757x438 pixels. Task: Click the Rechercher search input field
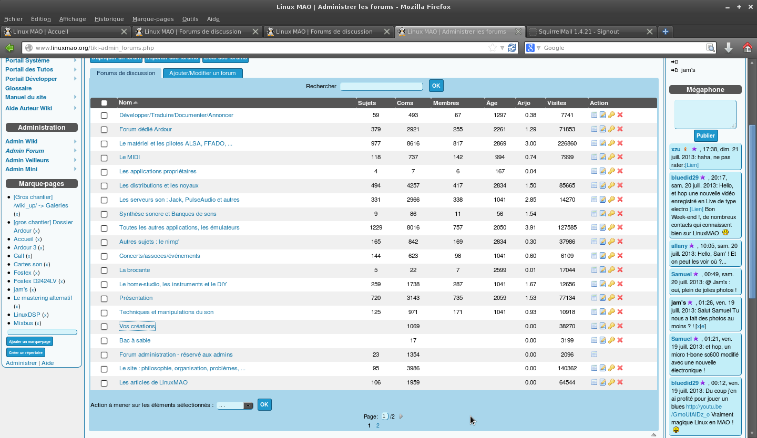tap(382, 86)
